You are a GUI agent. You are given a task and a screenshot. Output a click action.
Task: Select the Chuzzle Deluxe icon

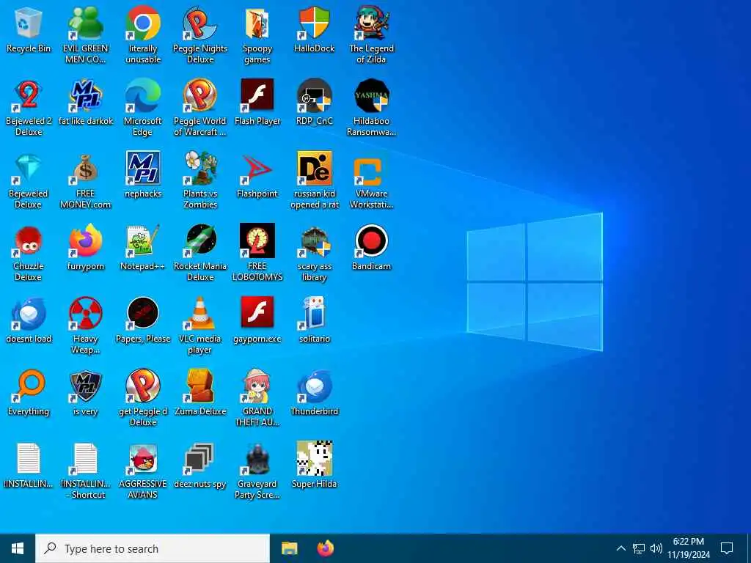click(29, 240)
